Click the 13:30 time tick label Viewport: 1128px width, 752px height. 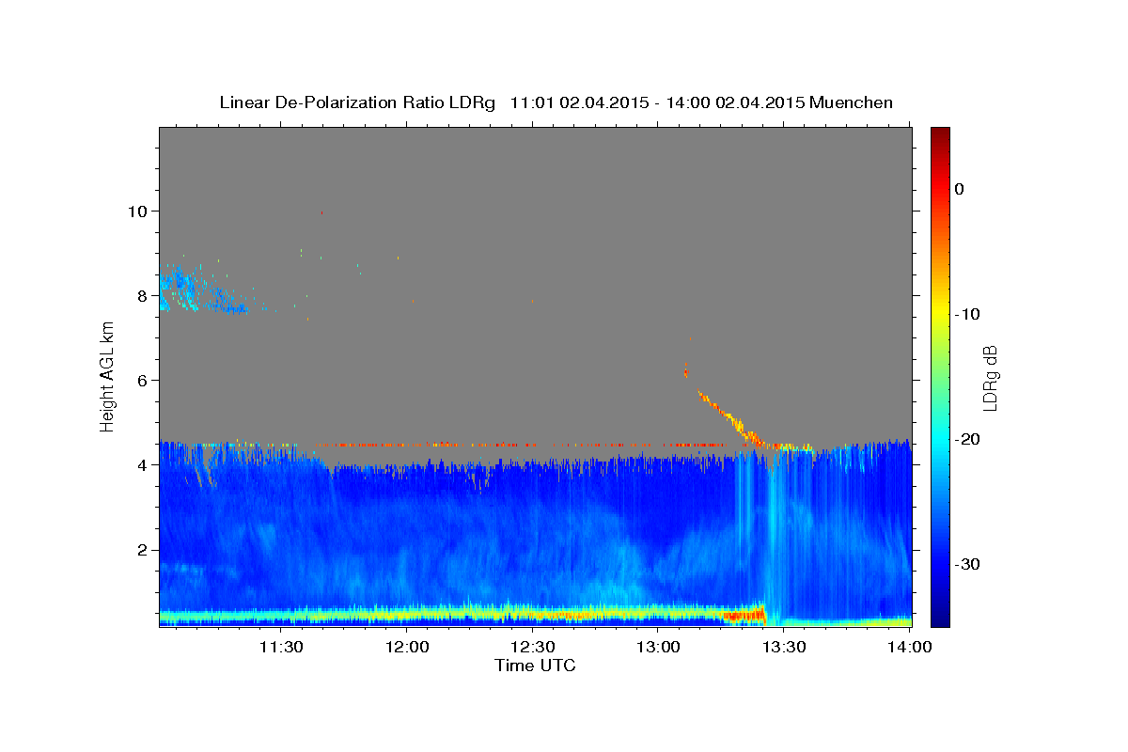(x=784, y=647)
